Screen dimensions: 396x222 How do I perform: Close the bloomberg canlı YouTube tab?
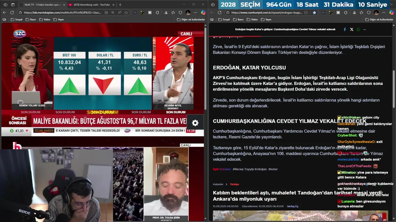coord(113,5)
